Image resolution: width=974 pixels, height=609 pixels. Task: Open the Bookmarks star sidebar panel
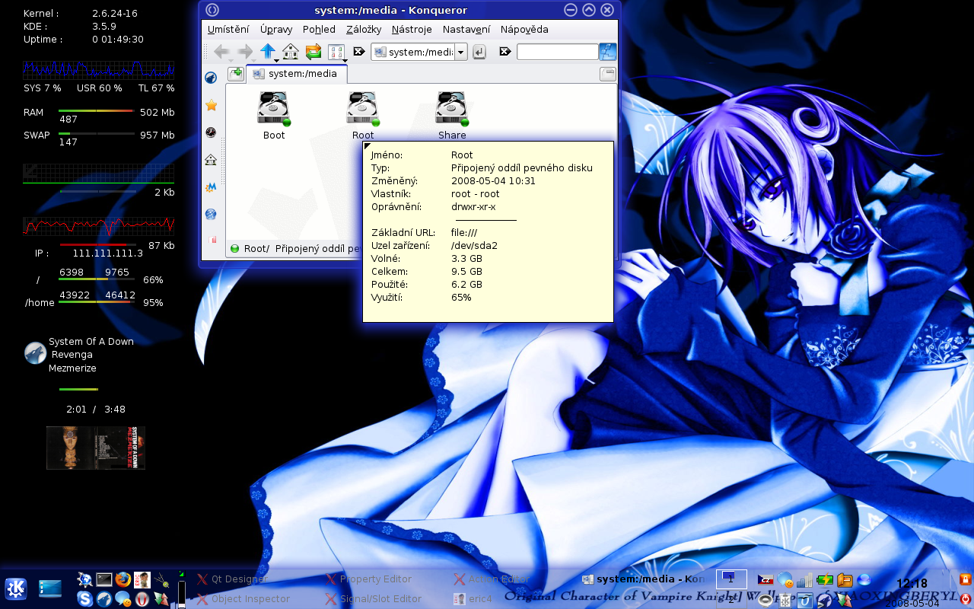click(211, 105)
